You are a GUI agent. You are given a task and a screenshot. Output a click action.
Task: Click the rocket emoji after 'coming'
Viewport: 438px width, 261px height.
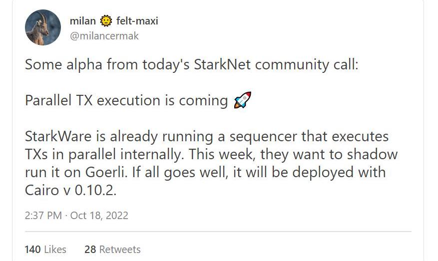(242, 100)
